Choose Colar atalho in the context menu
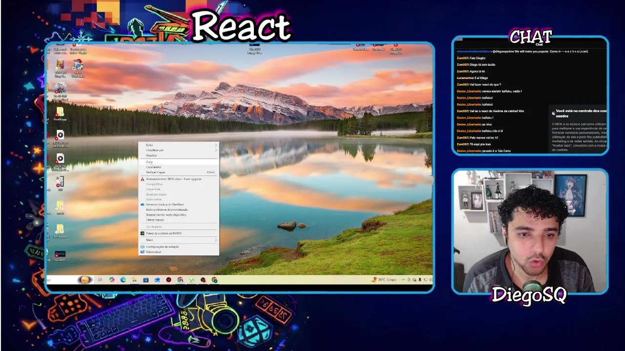This screenshot has width=625, height=351. [179, 167]
